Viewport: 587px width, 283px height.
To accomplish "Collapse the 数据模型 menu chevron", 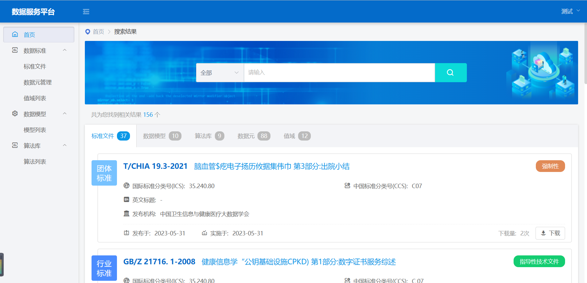I will coord(65,114).
